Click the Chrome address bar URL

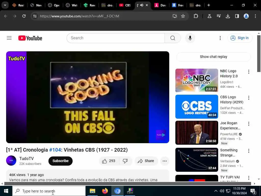80,16
